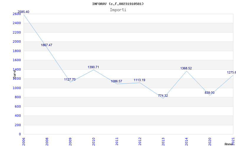
Task: Click the Anno axis title
Action: (x=229, y=144)
